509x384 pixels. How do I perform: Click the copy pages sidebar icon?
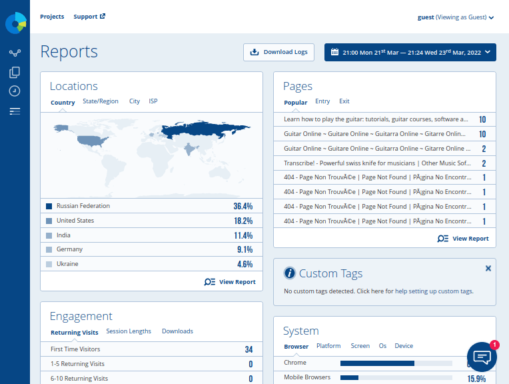pos(15,72)
